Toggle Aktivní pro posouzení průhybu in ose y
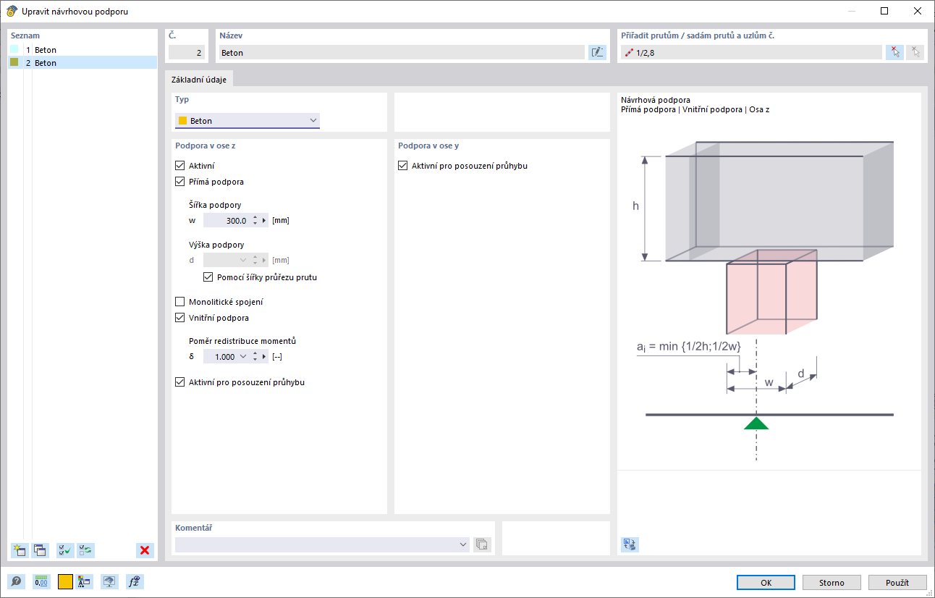The height and width of the screenshot is (598, 935). 403,166
